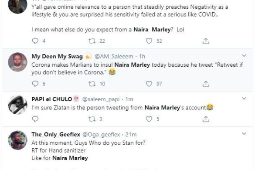Reply to the top tweet with 4 replies
This screenshot has width=255, height=170.
(35, 41)
